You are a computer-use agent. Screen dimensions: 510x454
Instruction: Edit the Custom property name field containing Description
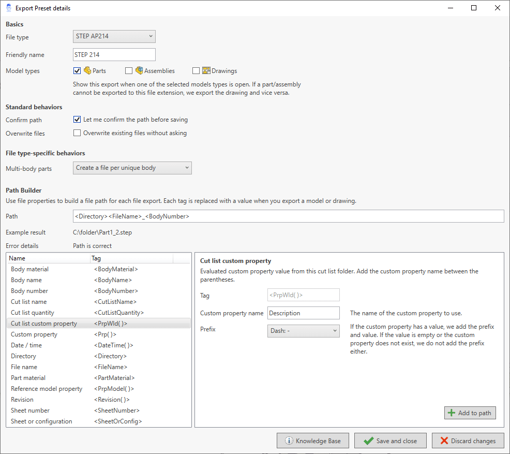pyautogui.click(x=303, y=313)
